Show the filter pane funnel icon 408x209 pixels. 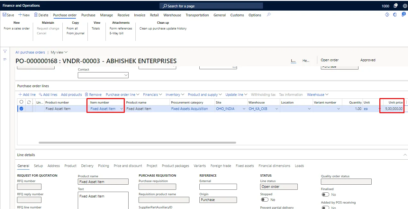click(5, 51)
